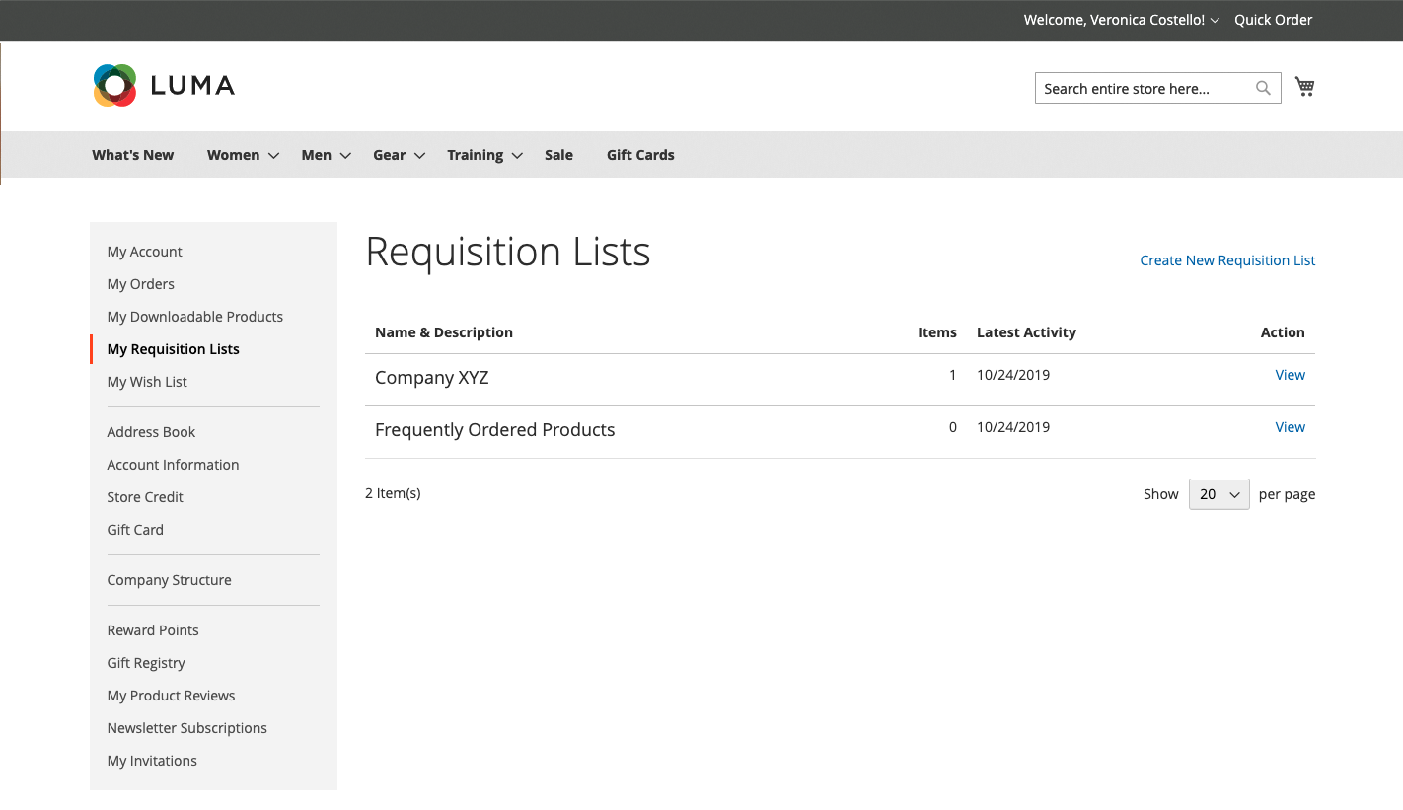Image resolution: width=1403 pixels, height=810 pixels.
Task: Select the Sale menu item
Action: (558, 155)
